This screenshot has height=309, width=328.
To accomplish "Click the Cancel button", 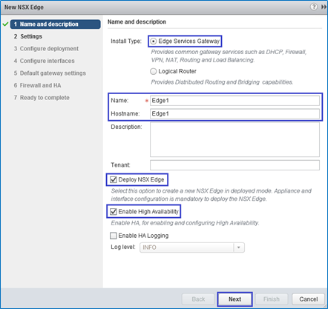I will pyautogui.click(x=308, y=299).
